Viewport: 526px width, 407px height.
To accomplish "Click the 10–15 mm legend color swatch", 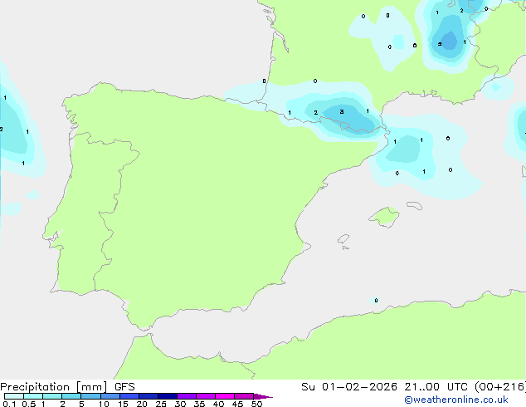I will (110, 396).
